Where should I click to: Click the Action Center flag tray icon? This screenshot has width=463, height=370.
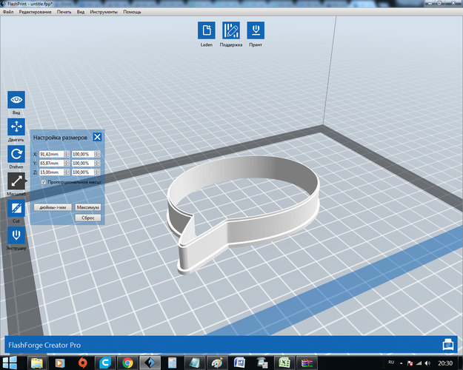[410, 363]
